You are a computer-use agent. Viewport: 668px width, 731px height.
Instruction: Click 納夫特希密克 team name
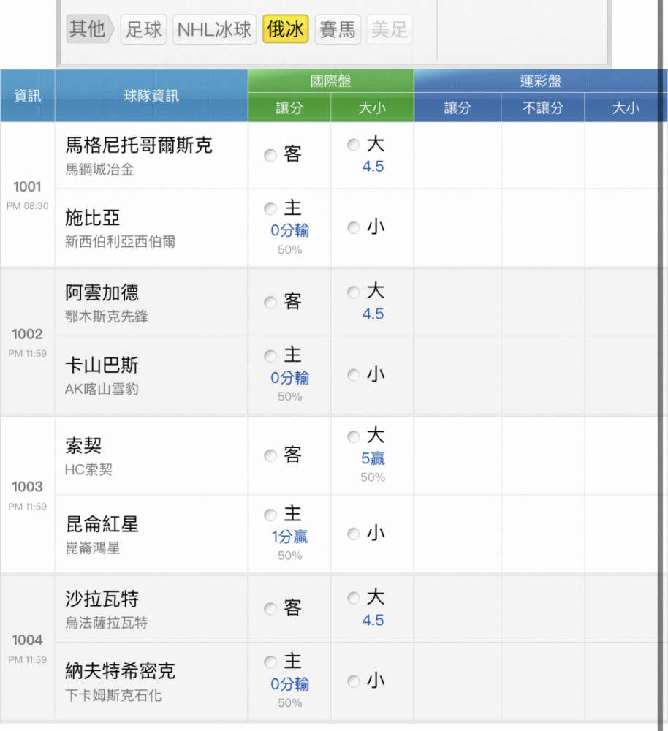click(121, 671)
